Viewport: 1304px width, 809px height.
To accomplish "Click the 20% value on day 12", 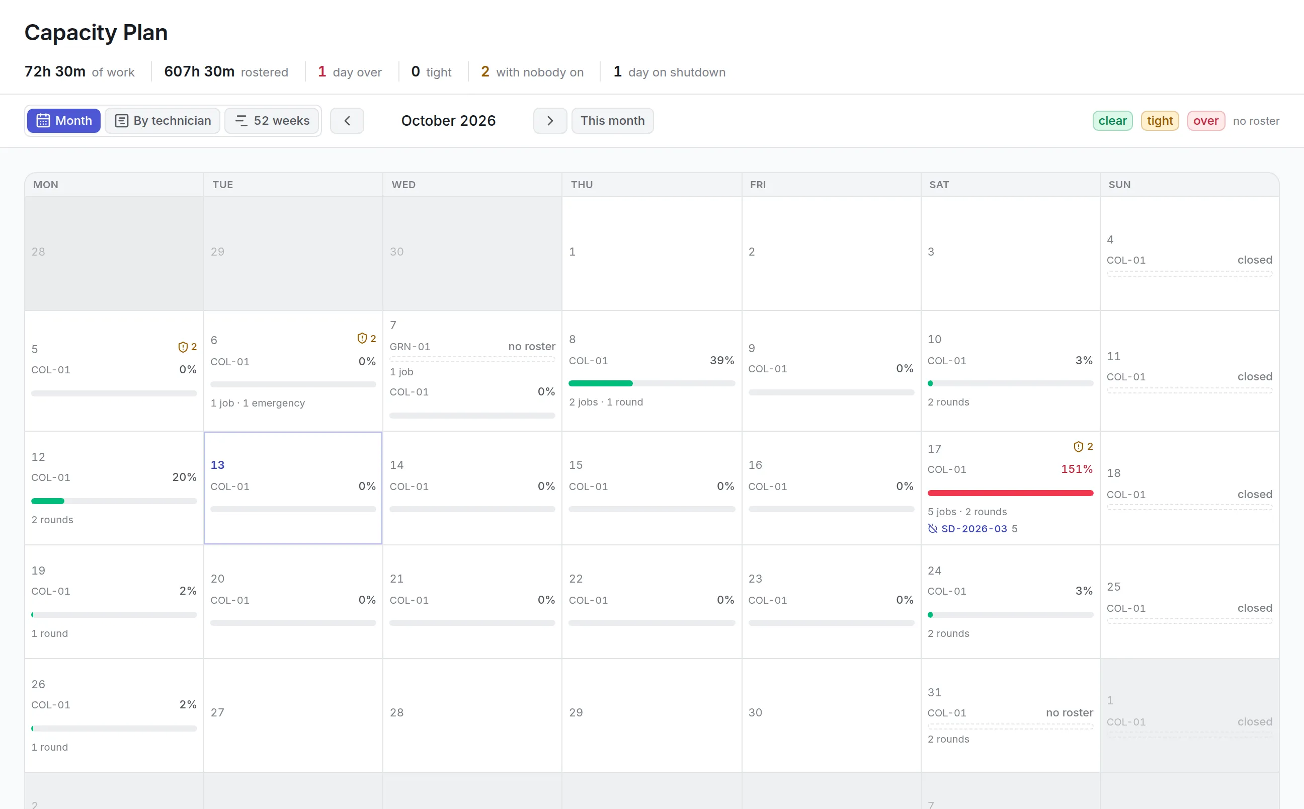I will 185,477.
